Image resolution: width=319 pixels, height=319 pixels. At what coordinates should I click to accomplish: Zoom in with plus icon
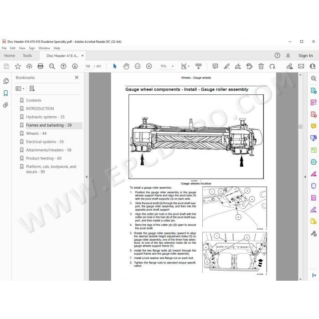149,66
